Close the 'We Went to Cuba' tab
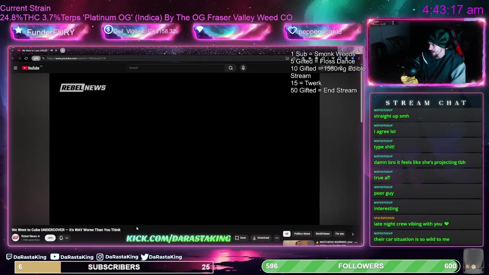The width and height of the screenshot is (489, 275). [56, 50]
